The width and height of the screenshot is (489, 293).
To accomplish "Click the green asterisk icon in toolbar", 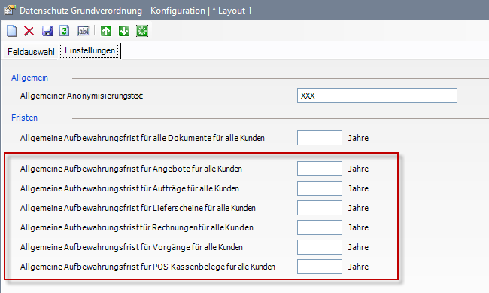I will [142, 31].
